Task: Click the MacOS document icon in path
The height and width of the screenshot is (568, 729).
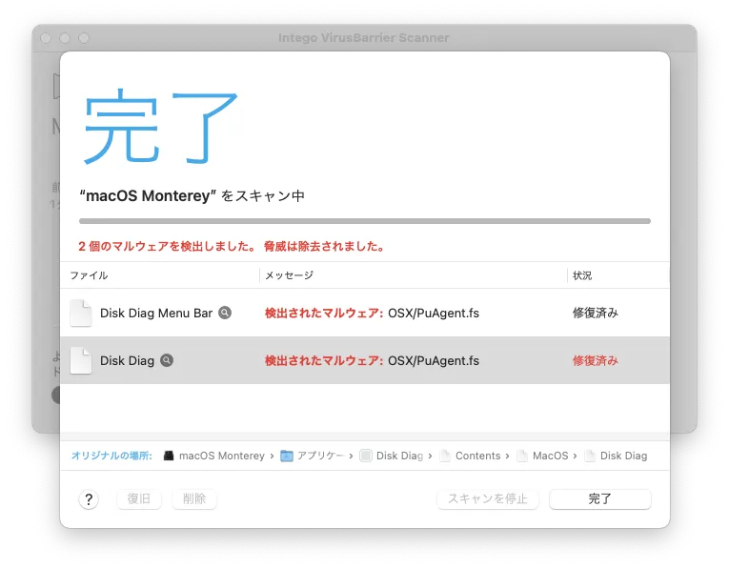Action: coord(522,456)
